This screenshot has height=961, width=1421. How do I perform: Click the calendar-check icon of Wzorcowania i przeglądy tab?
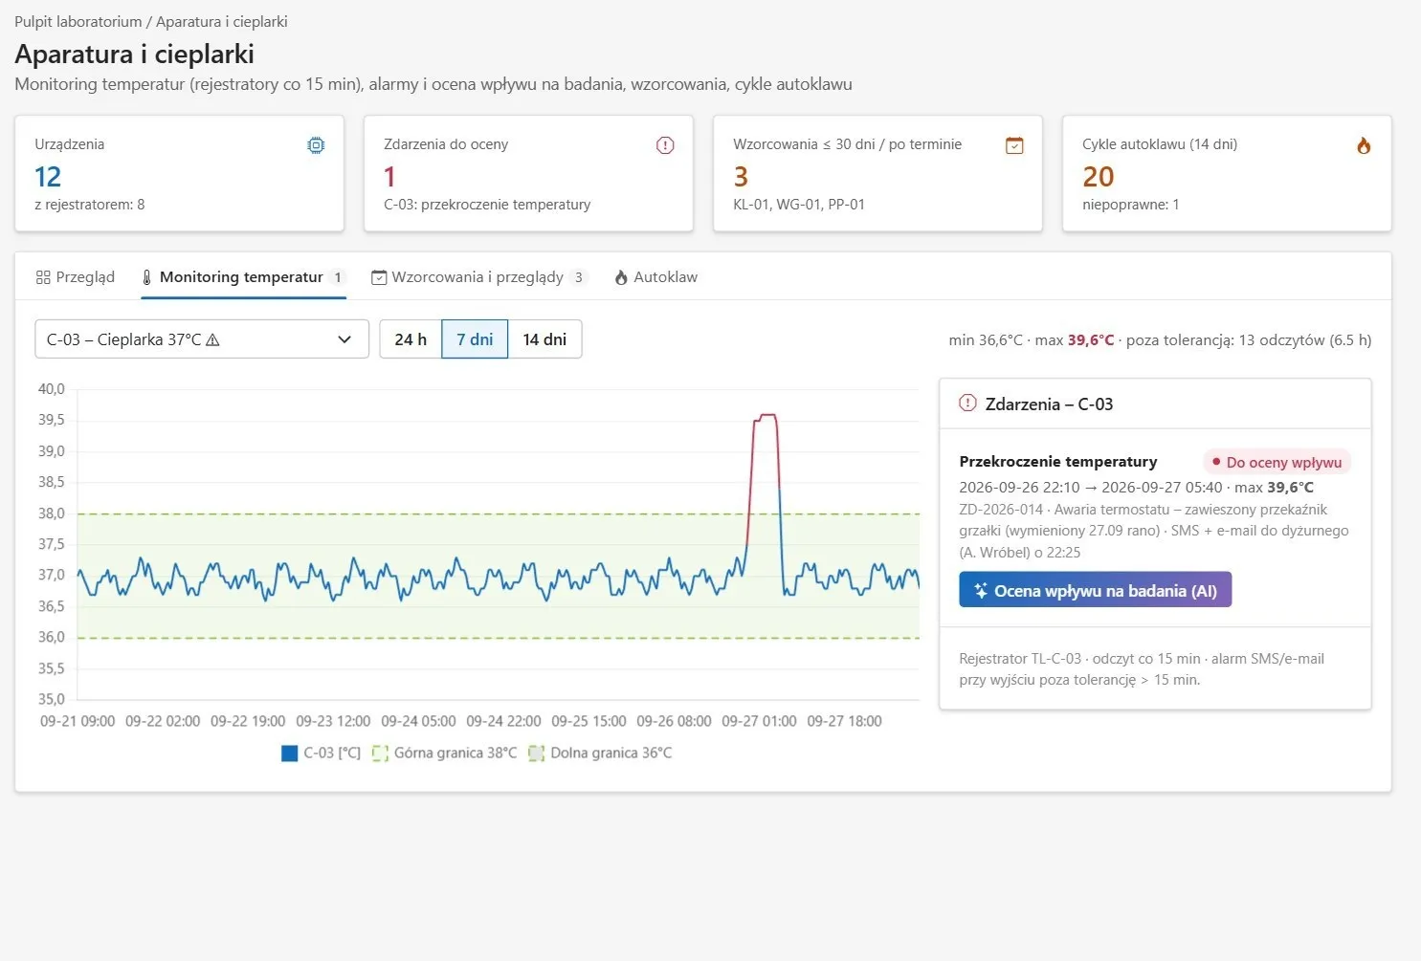point(379,277)
